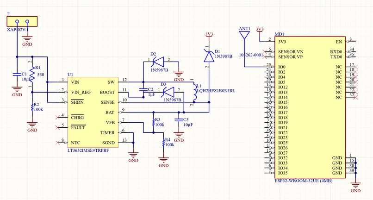This screenshot has height=200, width=373.
Task: Select the J1 connector symbol
Action: 22,21
